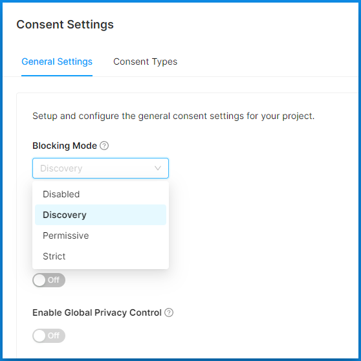
Task: Click the Blocking Mode help question-mark icon
Action: 104,146
